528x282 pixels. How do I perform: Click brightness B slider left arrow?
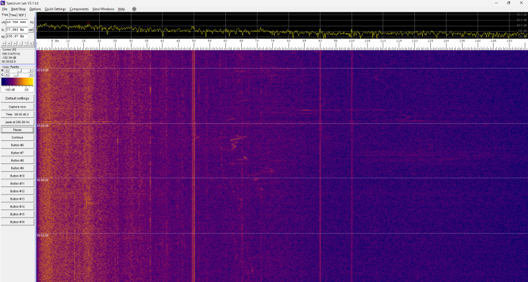(7, 70)
